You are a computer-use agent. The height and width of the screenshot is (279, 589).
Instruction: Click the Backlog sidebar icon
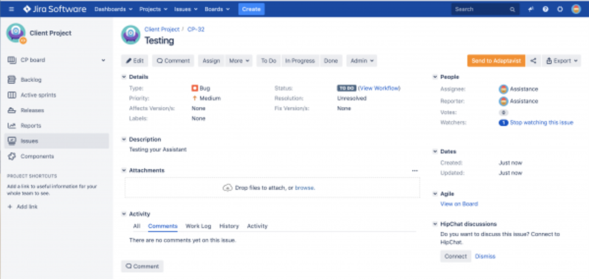[x=12, y=80]
